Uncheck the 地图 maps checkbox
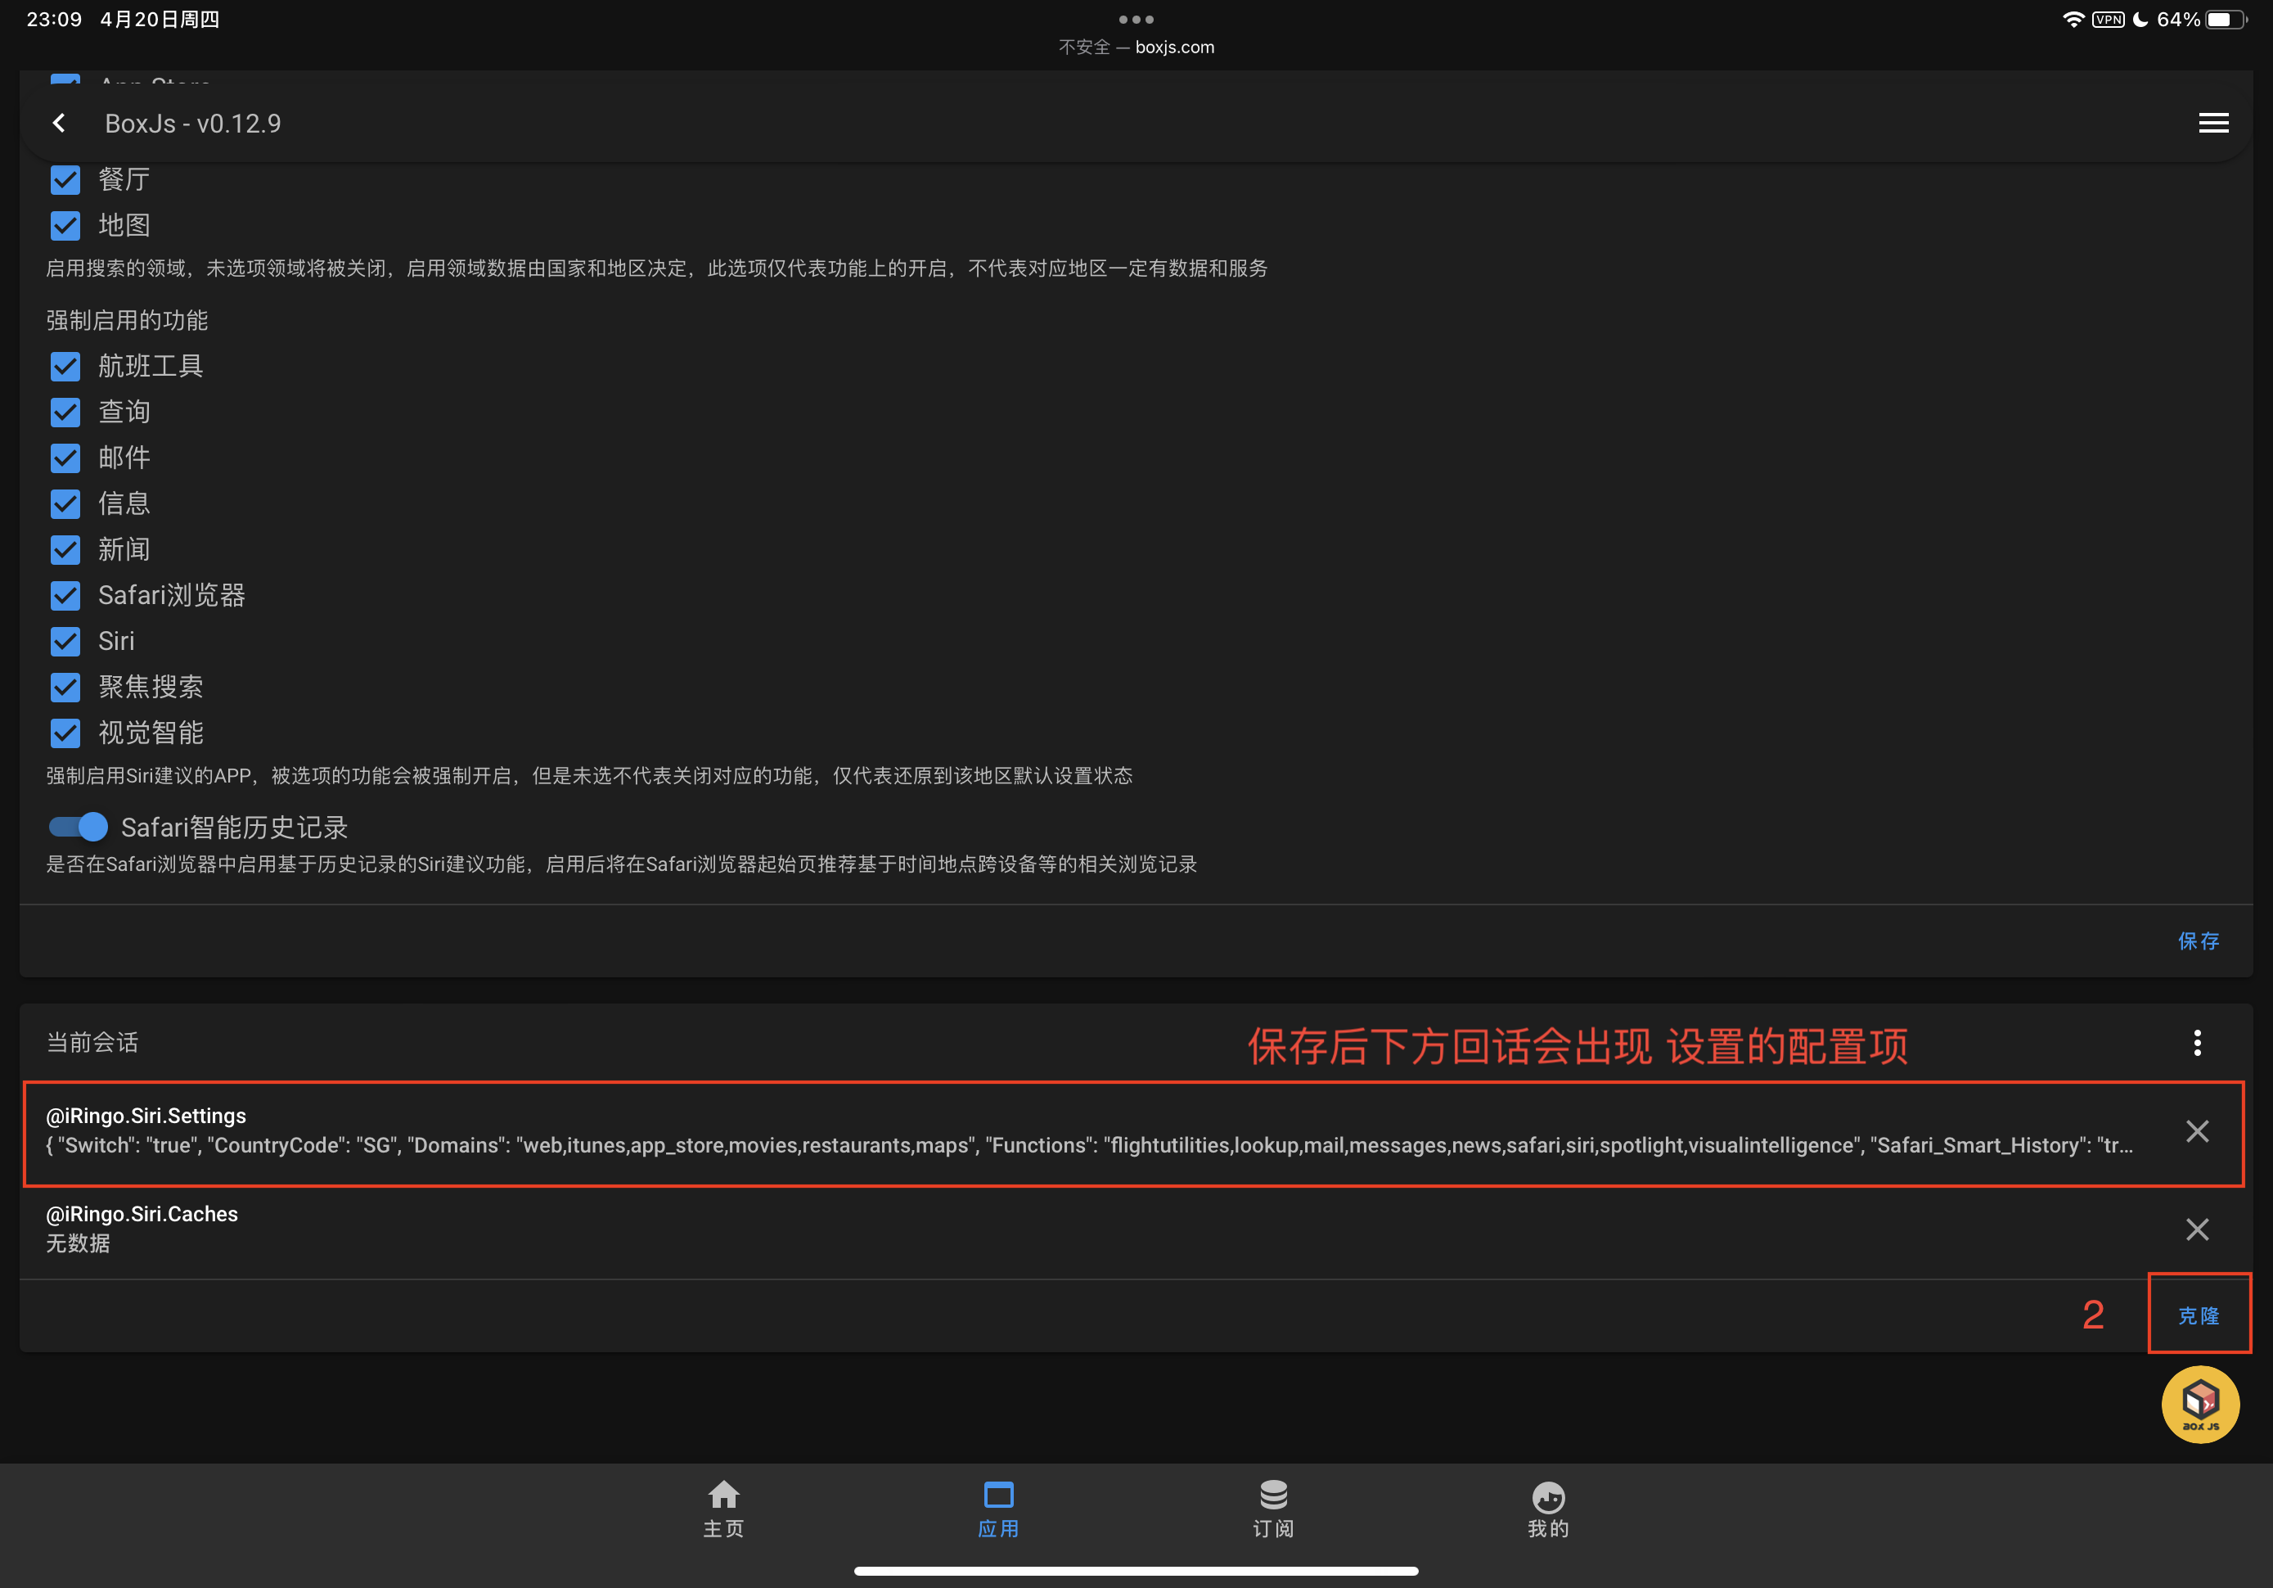This screenshot has height=1588, width=2273. [65, 226]
